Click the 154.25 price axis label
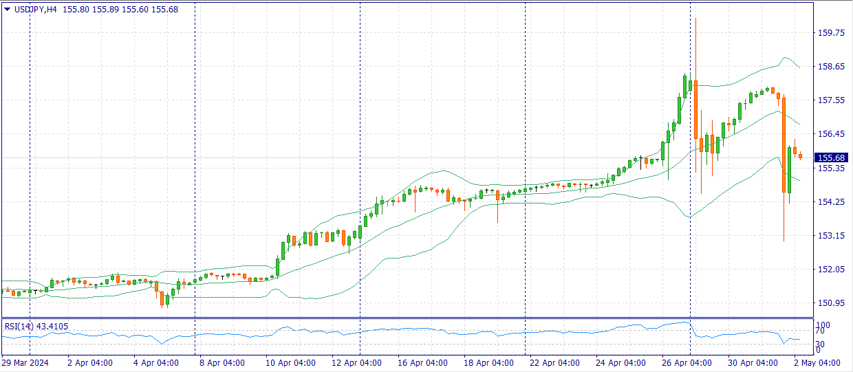This screenshot has width=853, height=372. 832,201
